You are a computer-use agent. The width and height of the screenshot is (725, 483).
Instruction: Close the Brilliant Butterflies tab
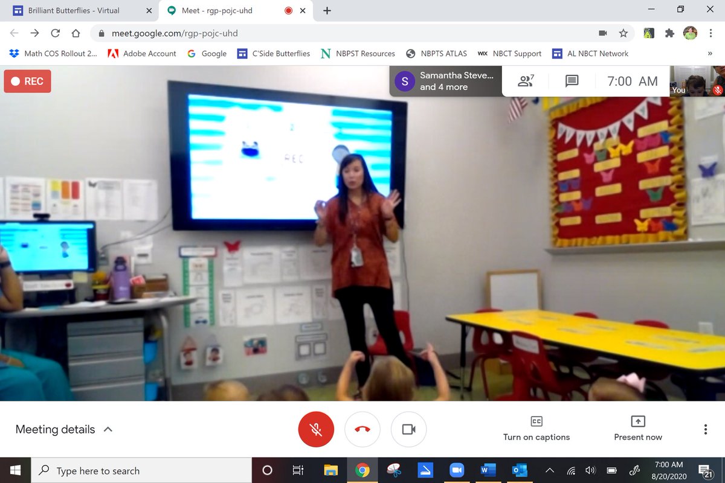[149, 10]
